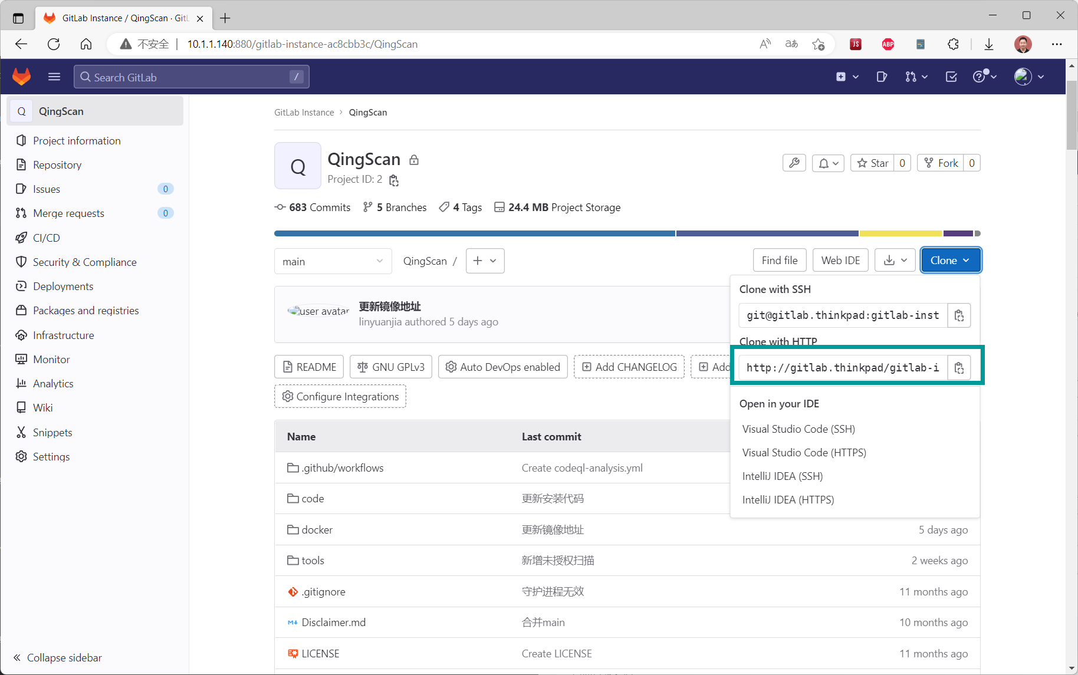
Task: Open the ABP adblock extension
Action: (888, 44)
